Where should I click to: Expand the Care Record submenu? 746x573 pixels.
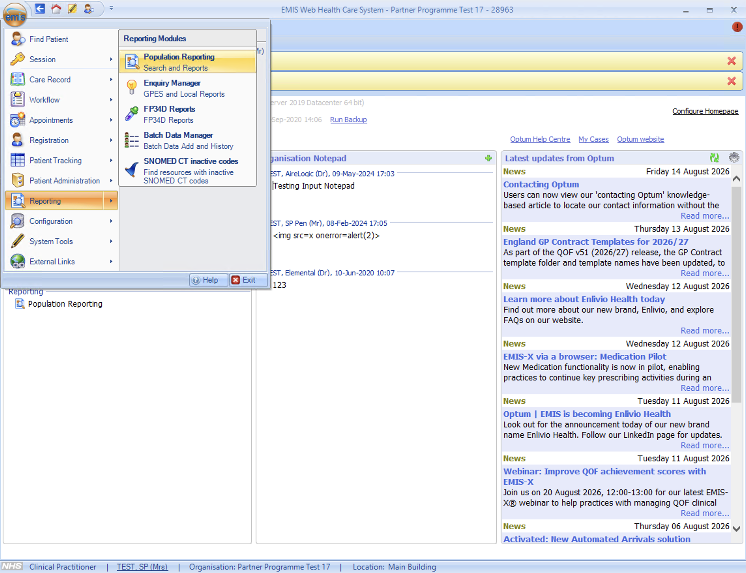pos(61,80)
